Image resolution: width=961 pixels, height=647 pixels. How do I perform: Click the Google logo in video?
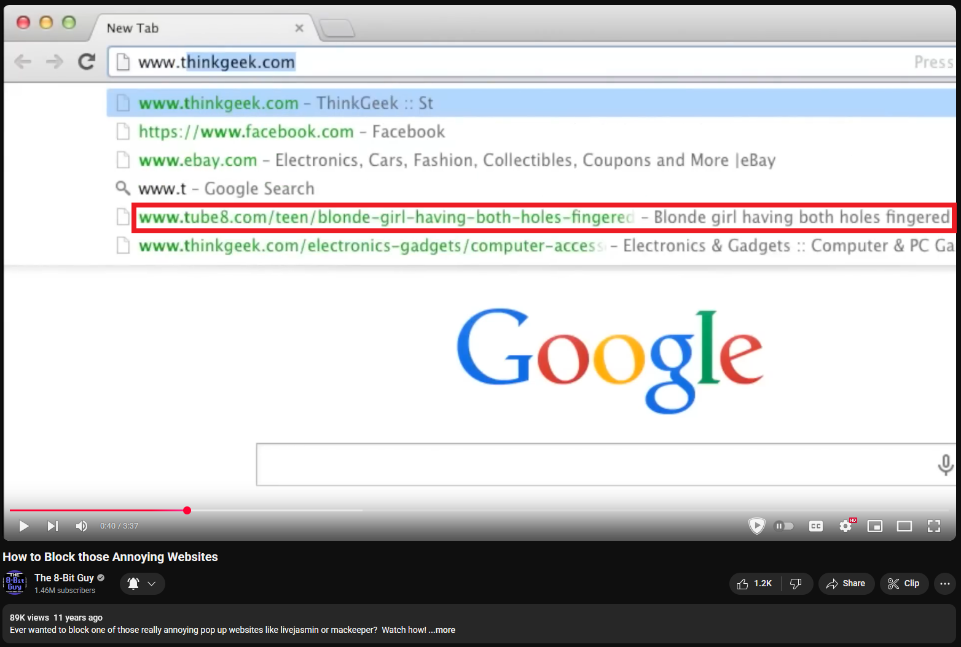610,361
